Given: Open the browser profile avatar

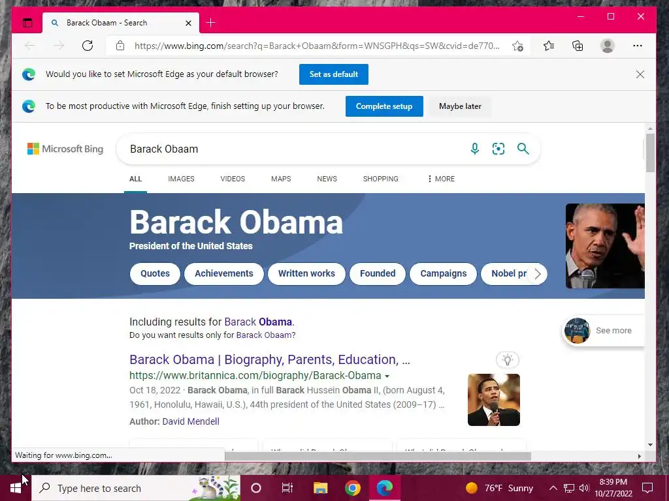Looking at the screenshot, I should click(x=607, y=46).
